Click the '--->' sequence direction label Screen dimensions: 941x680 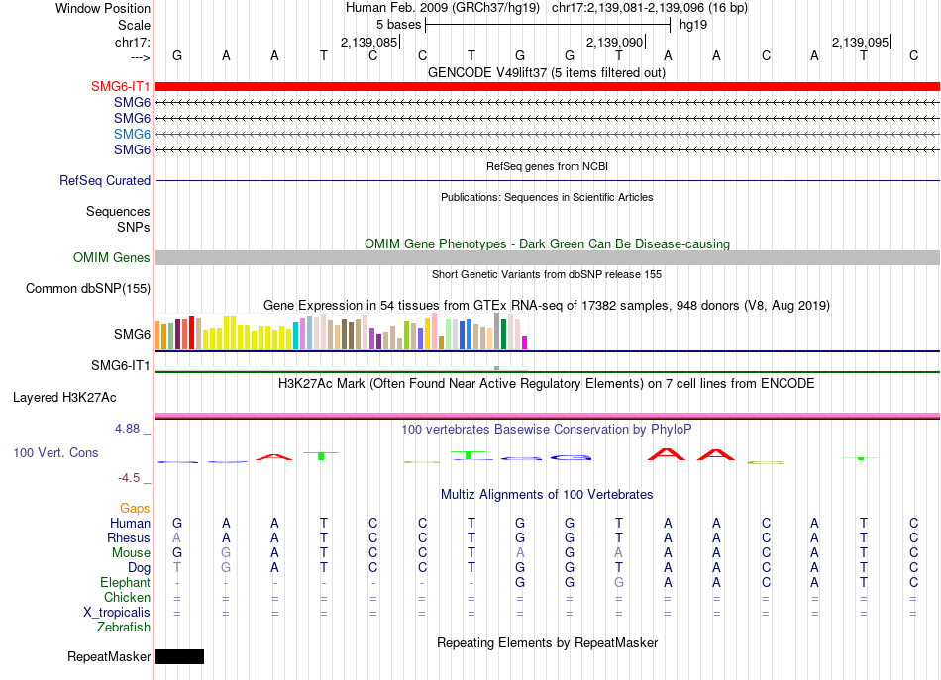(x=141, y=57)
